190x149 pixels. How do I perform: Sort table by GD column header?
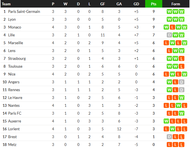point(136,4)
